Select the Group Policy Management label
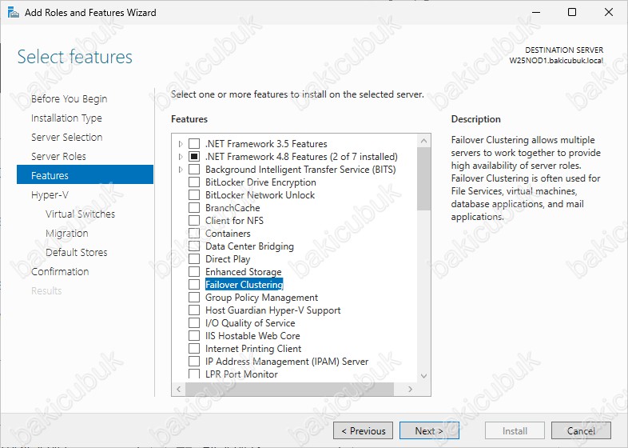This screenshot has width=628, height=448. pos(261,297)
